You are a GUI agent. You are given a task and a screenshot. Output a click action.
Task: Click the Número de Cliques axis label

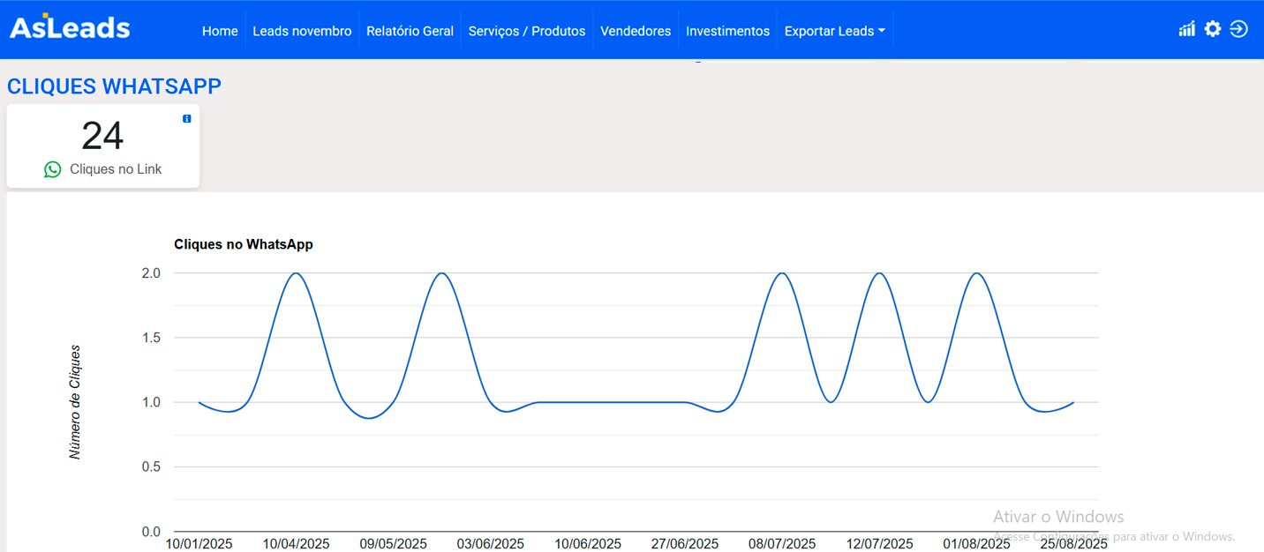tap(75, 402)
